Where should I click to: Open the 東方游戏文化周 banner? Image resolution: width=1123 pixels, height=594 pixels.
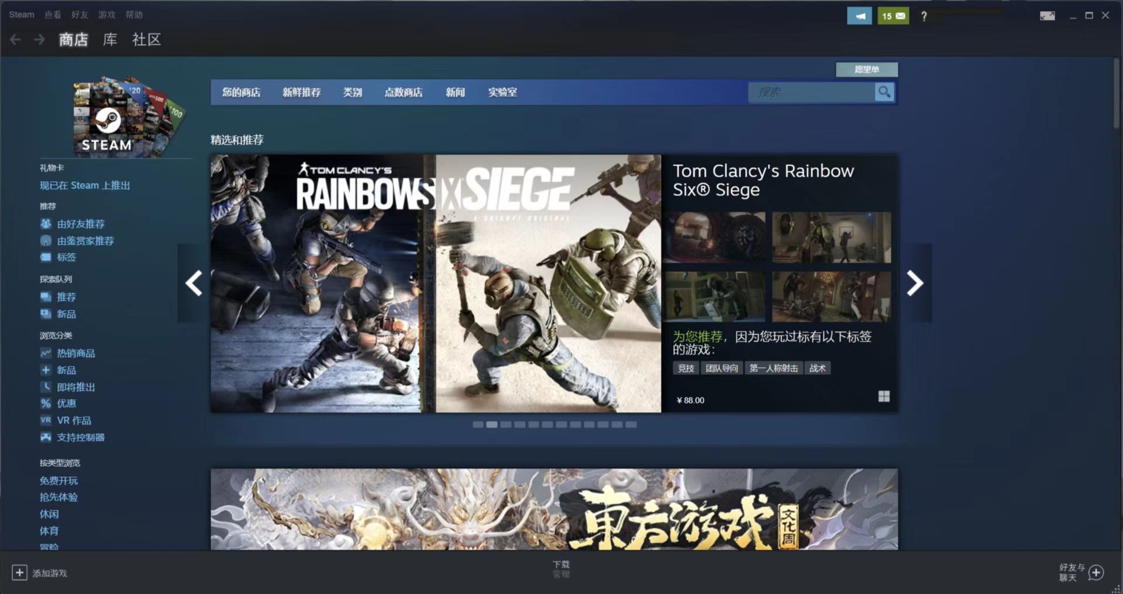[x=554, y=509]
